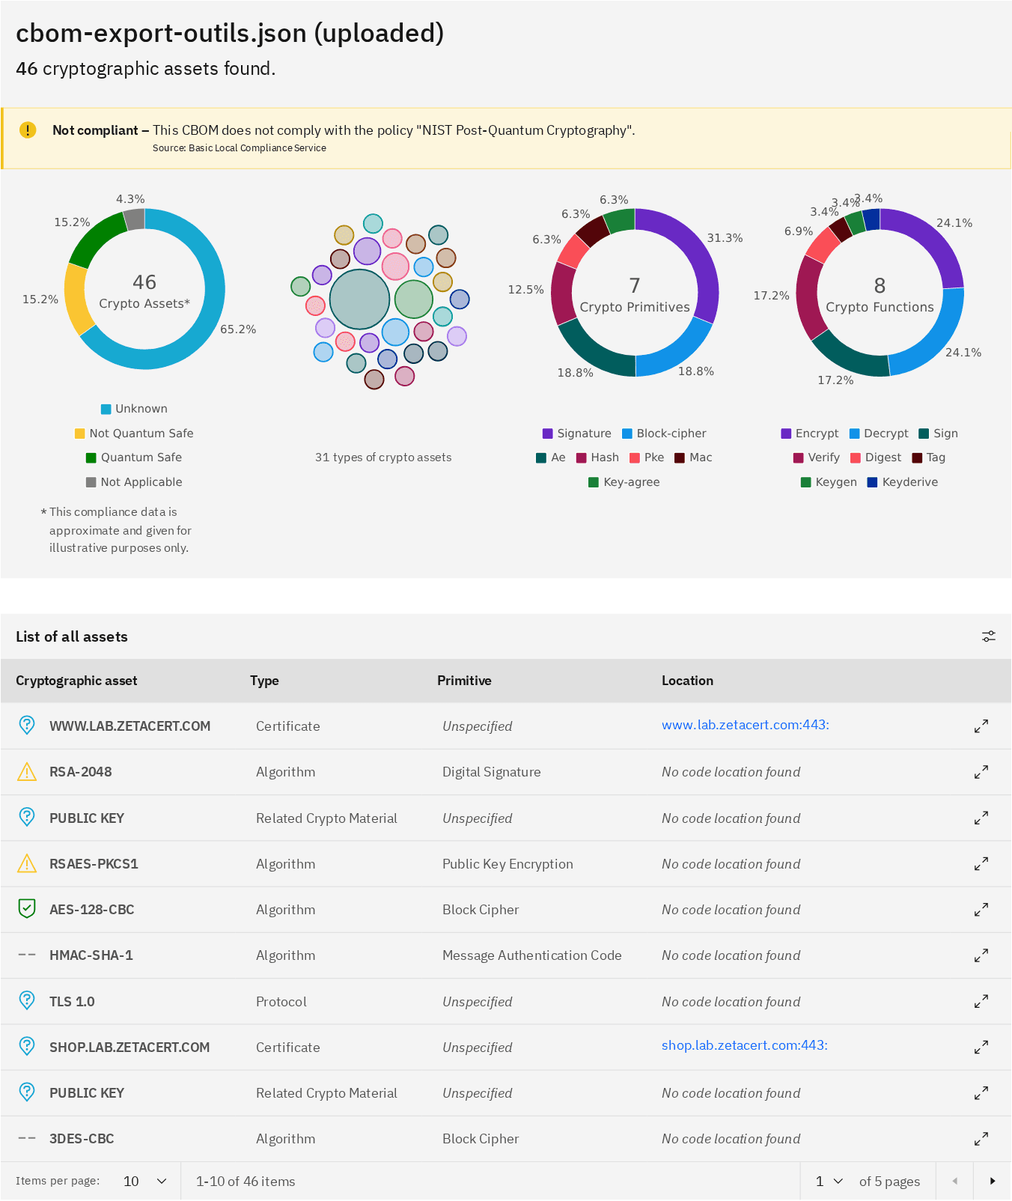Click the yellow not-compliant alert icon
1012x1201 pixels.
pyautogui.click(x=28, y=130)
